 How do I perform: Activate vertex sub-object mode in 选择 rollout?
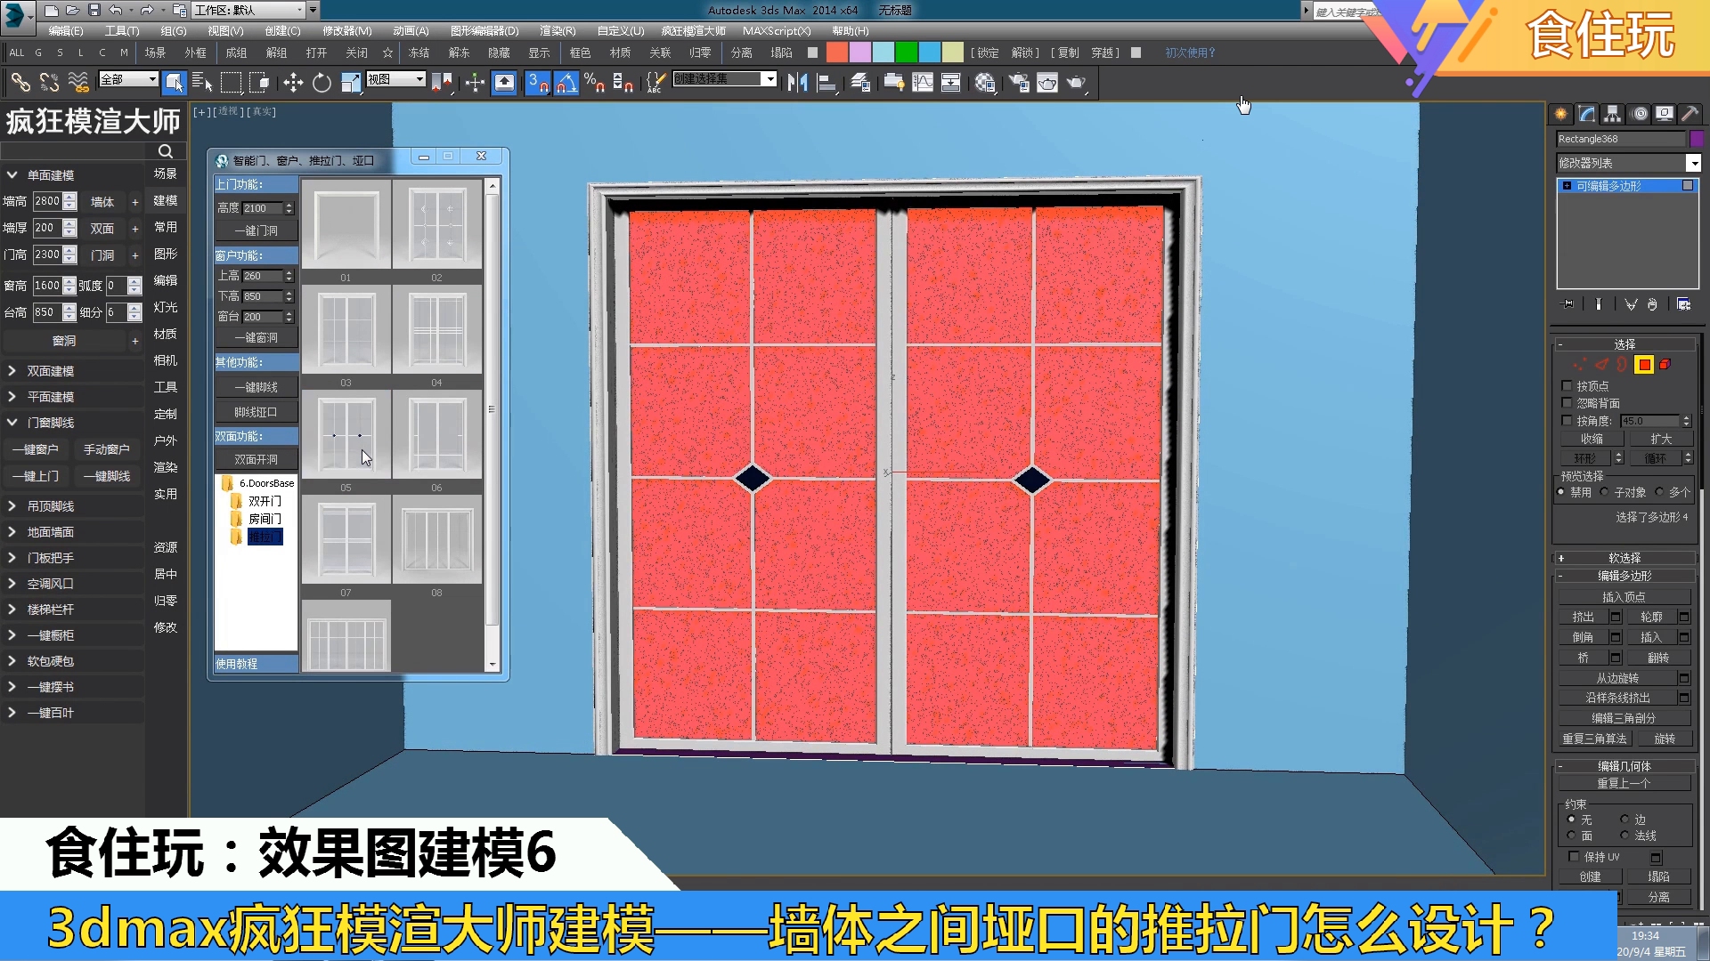pyautogui.click(x=1577, y=365)
